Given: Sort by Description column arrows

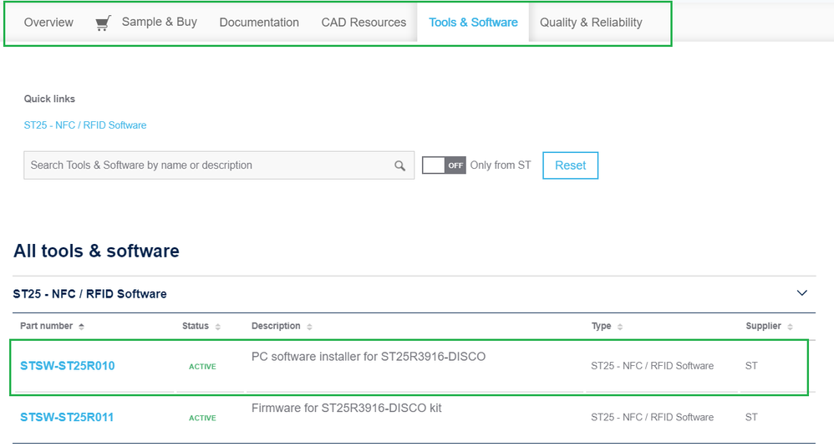Looking at the screenshot, I should click(309, 327).
